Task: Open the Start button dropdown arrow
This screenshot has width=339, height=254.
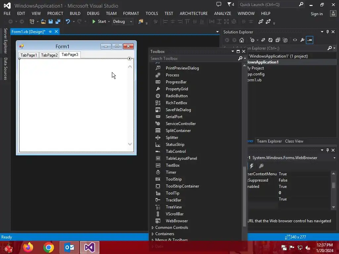Action: point(109,21)
